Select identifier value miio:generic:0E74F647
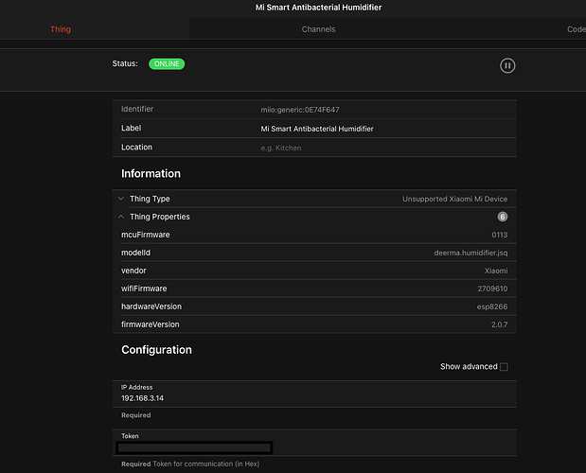Image resolution: width=586 pixels, height=473 pixels. tap(300, 110)
